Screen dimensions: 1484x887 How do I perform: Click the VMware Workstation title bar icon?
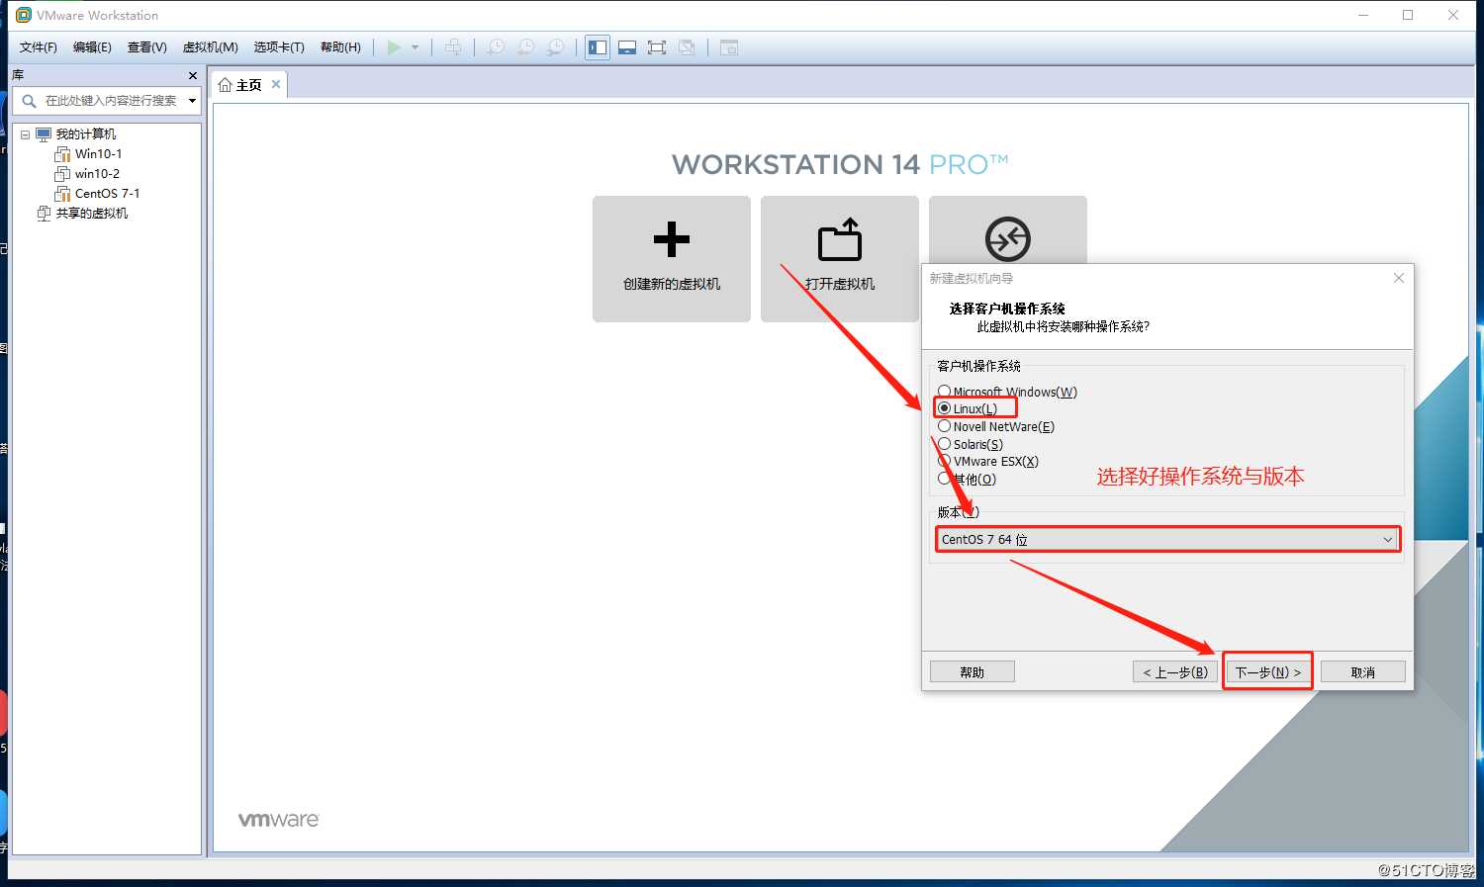(x=24, y=15)
